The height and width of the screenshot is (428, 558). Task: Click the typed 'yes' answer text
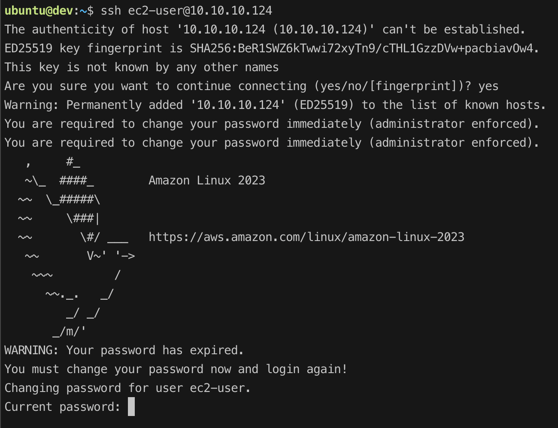coord(488,86)
